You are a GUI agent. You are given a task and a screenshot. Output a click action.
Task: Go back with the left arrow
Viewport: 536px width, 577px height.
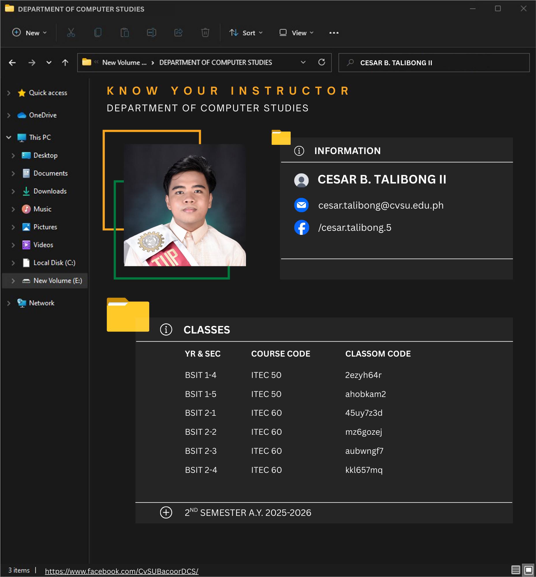click(x=12, y=63)
